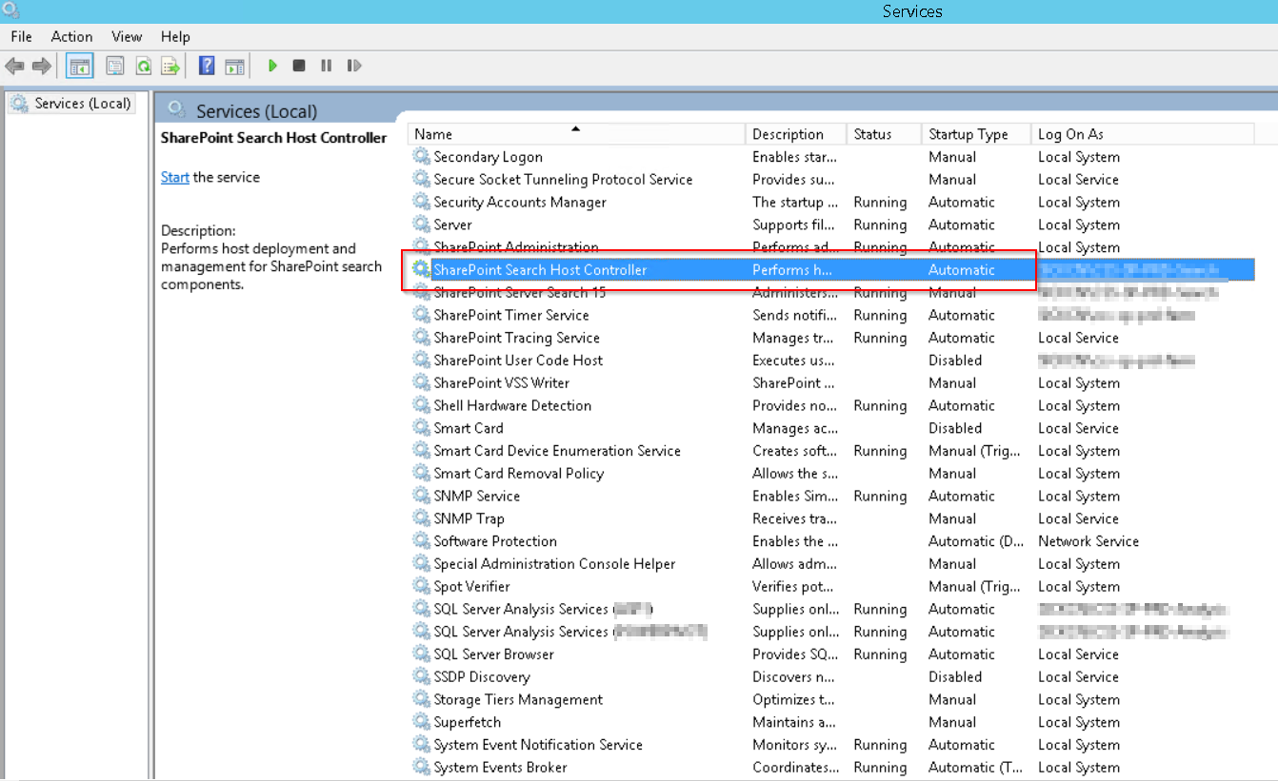Toggle the action pane with its toolbar icon
This screenshot has height=781, width=1278.
click(x=235, y=65)
